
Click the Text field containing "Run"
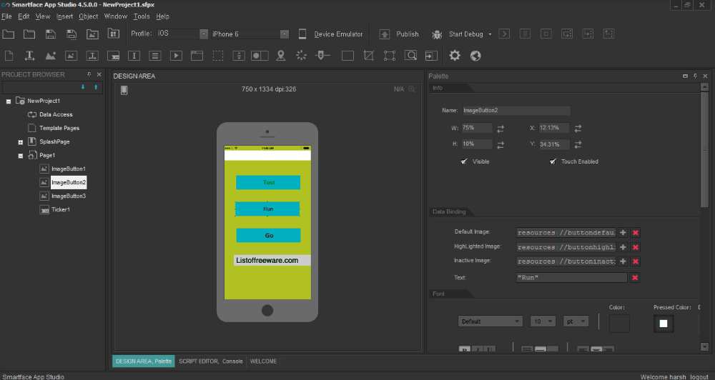(x=571, y=277)
